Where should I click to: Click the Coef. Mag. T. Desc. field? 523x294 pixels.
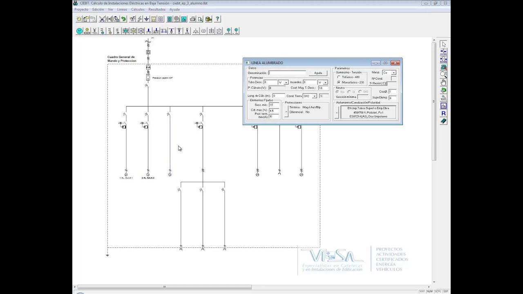(x=323, y=88)
